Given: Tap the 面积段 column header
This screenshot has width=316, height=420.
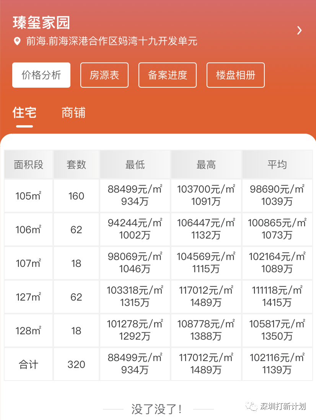Looking at the screenshot, I should (29, 165).
